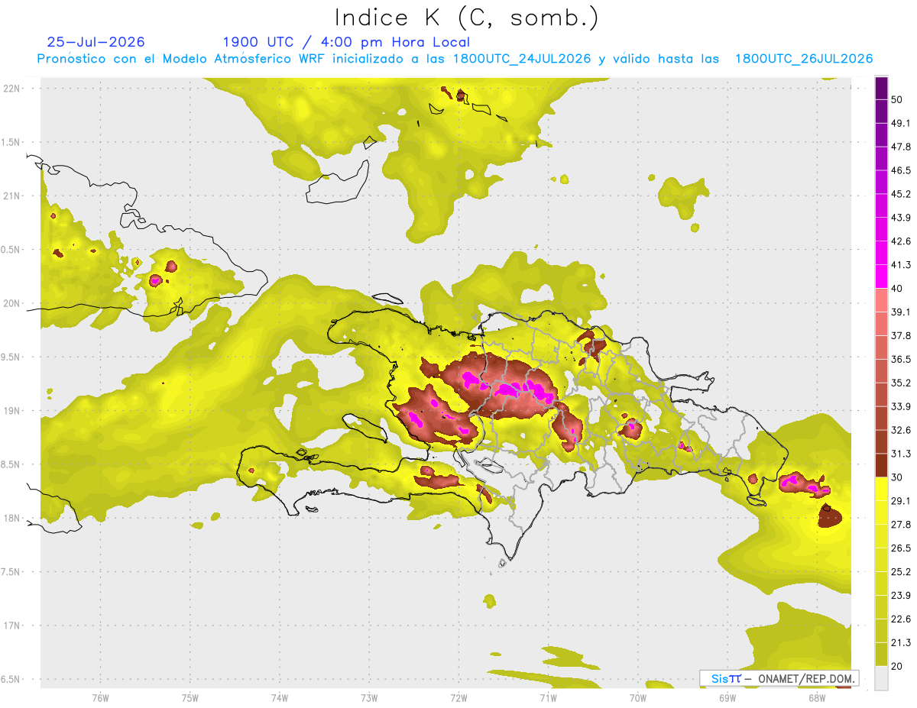Pick the gray swatch below 20 in legend
917x708 pixels.
(881, 678)
